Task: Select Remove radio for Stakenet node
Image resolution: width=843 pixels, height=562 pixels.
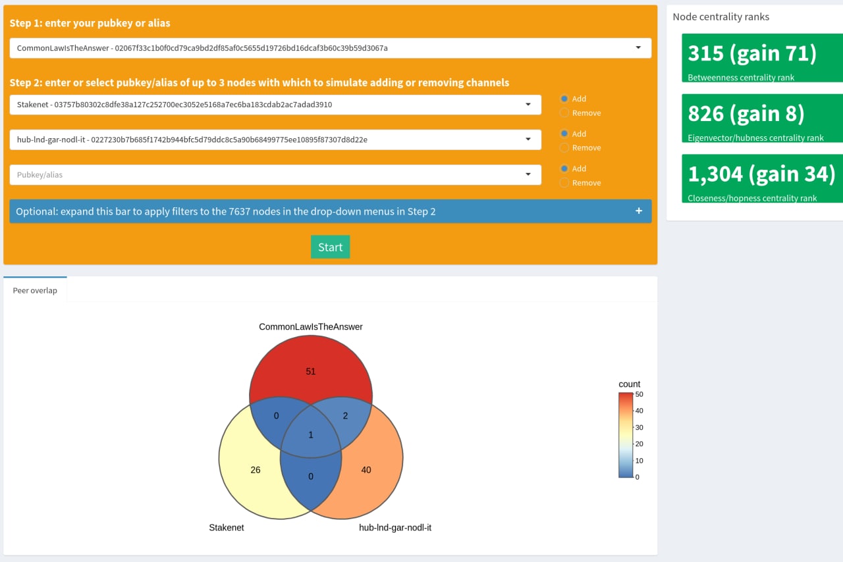Action: click(x=564, y=113)
